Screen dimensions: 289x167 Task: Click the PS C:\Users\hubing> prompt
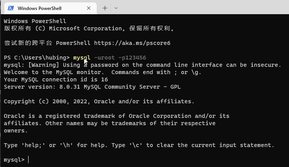(37, 58)
